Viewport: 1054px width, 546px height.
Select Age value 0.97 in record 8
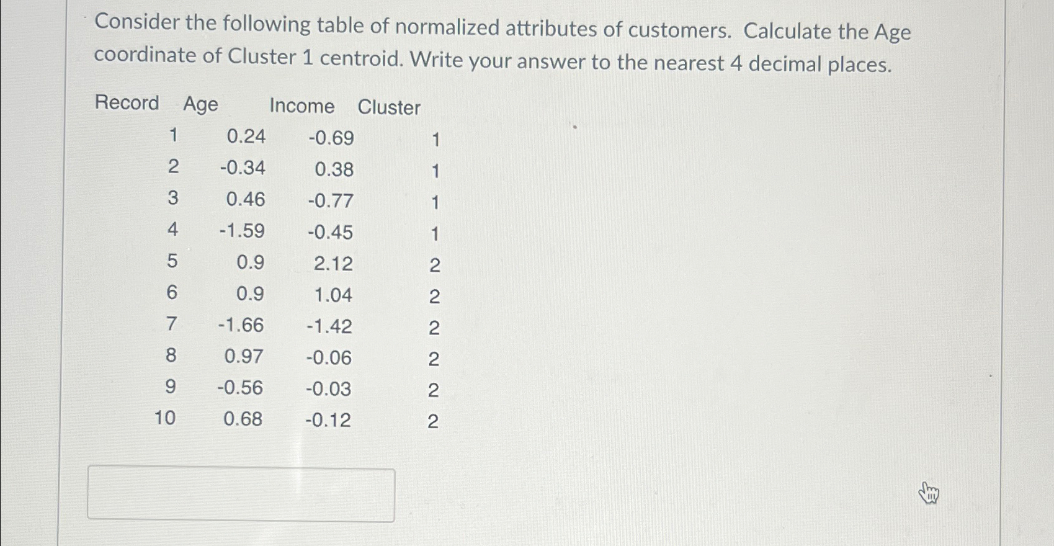pyautogui.click(x=244, y=356)
